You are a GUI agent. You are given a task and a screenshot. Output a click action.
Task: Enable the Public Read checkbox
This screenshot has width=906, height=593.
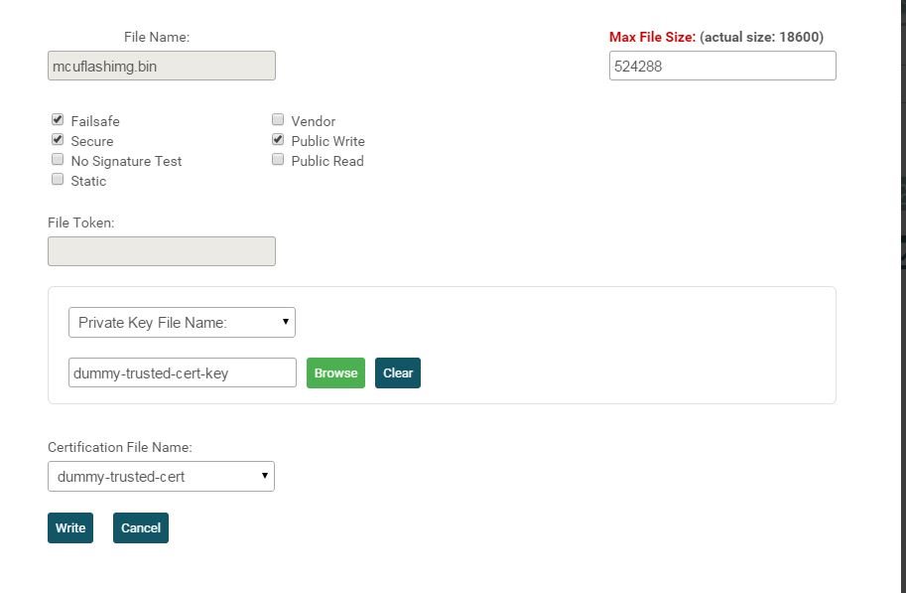278,160
